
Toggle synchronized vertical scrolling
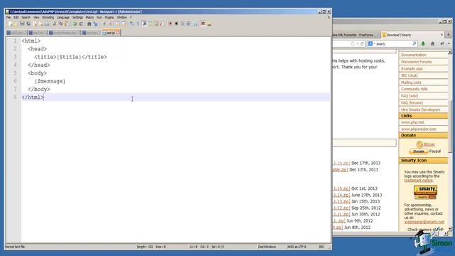pyautogui.click(x=117, y=23)
